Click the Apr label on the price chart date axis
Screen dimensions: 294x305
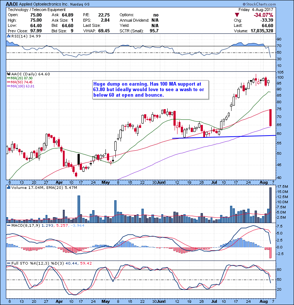(59, 183)
